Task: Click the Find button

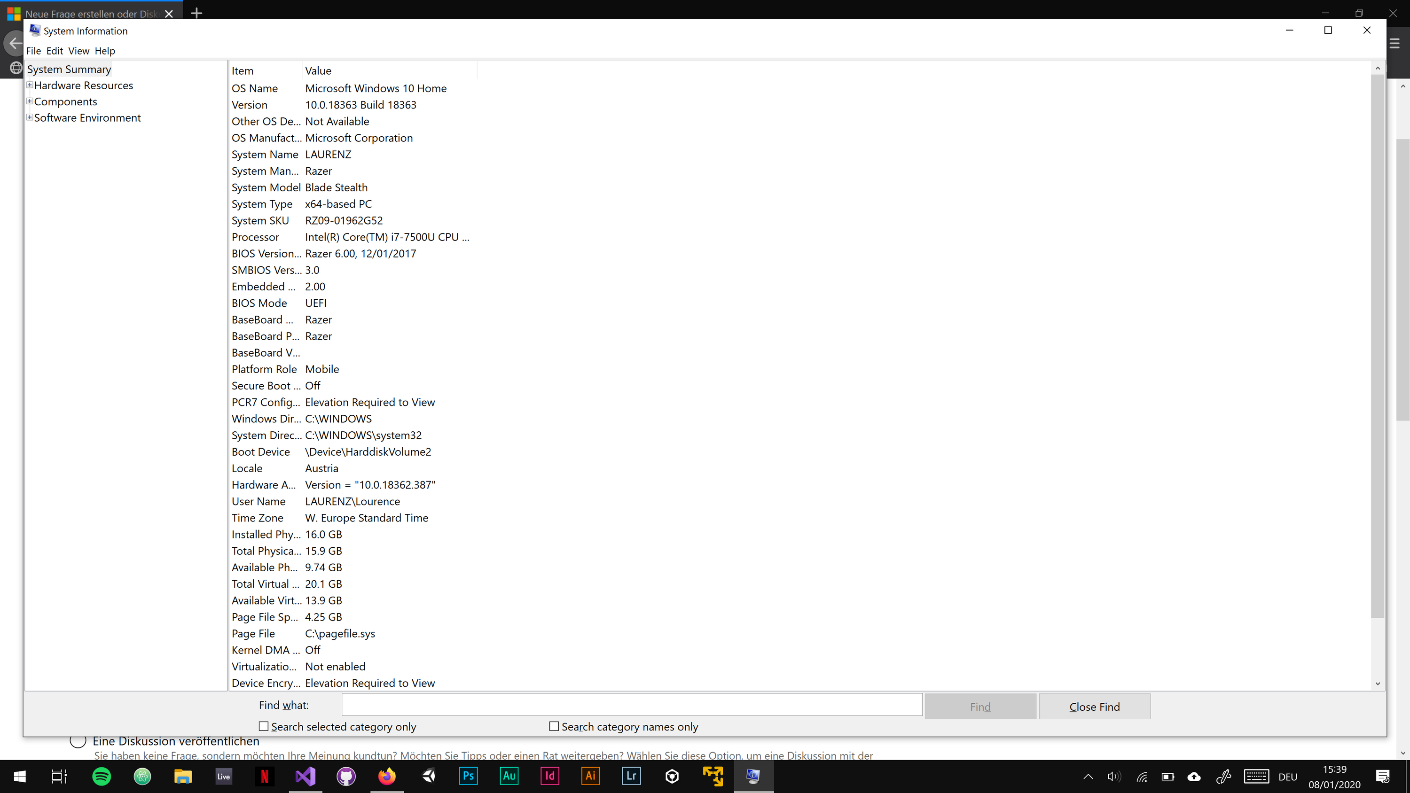Action: pos(980,707)
